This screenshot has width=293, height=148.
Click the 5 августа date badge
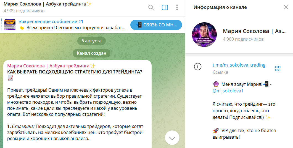point(92,41)
